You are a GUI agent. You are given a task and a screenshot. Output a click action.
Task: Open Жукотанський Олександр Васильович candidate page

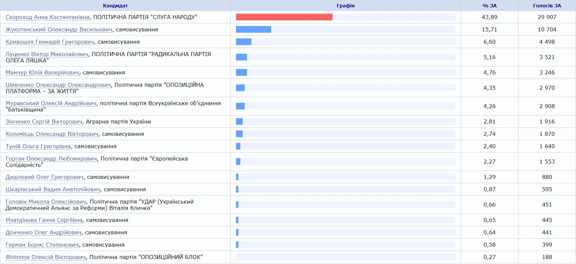pyautogui.click(x=59, y=30)
